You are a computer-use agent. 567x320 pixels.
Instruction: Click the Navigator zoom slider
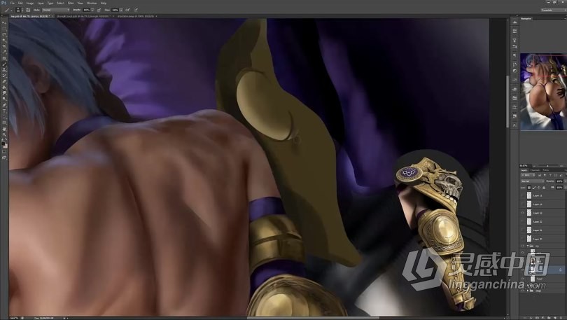[547, 166]
